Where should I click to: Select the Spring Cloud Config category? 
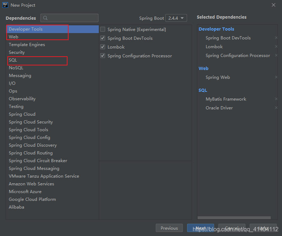[52, 138]
